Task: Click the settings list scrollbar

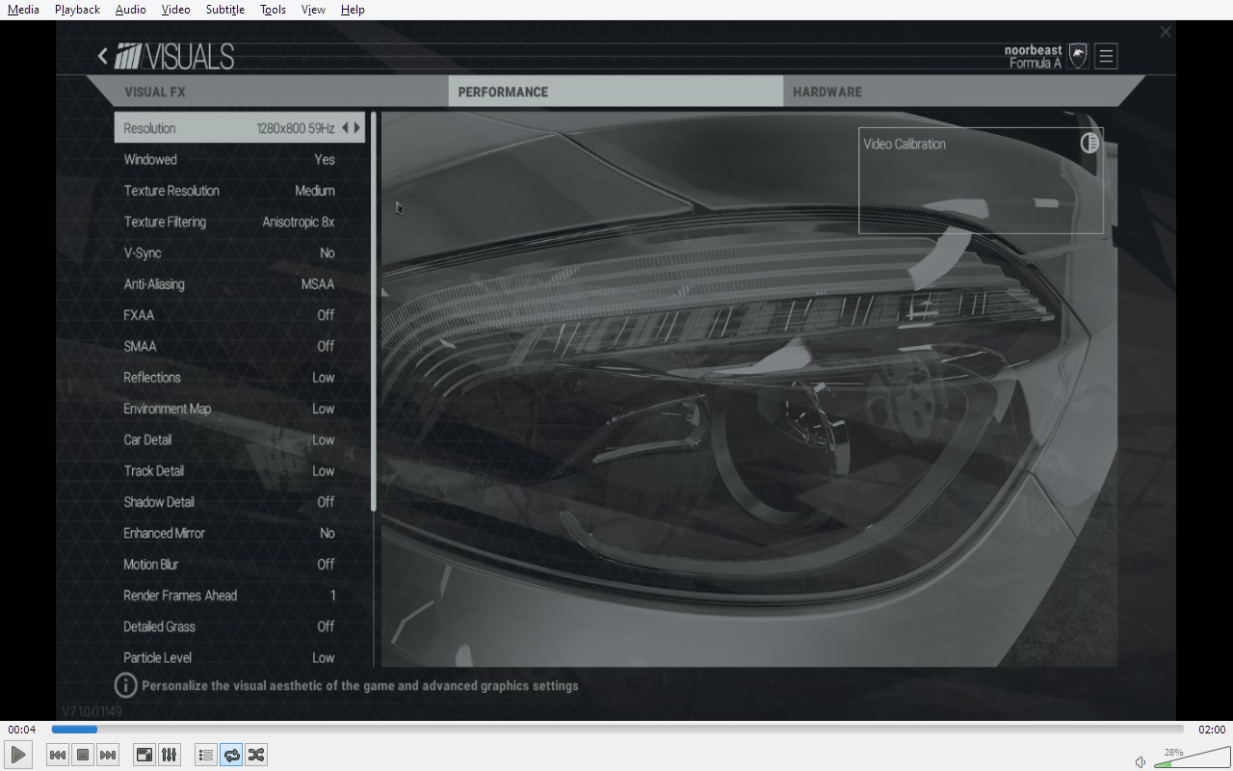Action: [374, 313]
